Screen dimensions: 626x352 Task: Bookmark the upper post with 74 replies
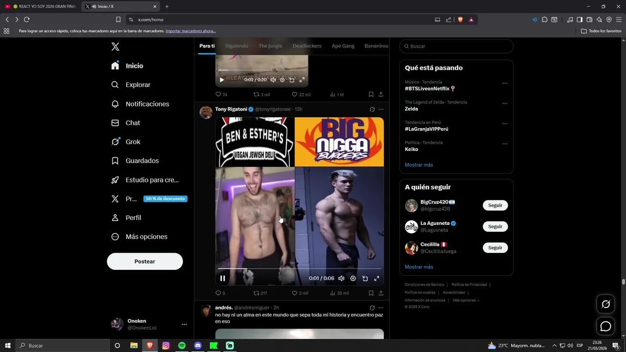pyautogui.click(x=371, y=94)
